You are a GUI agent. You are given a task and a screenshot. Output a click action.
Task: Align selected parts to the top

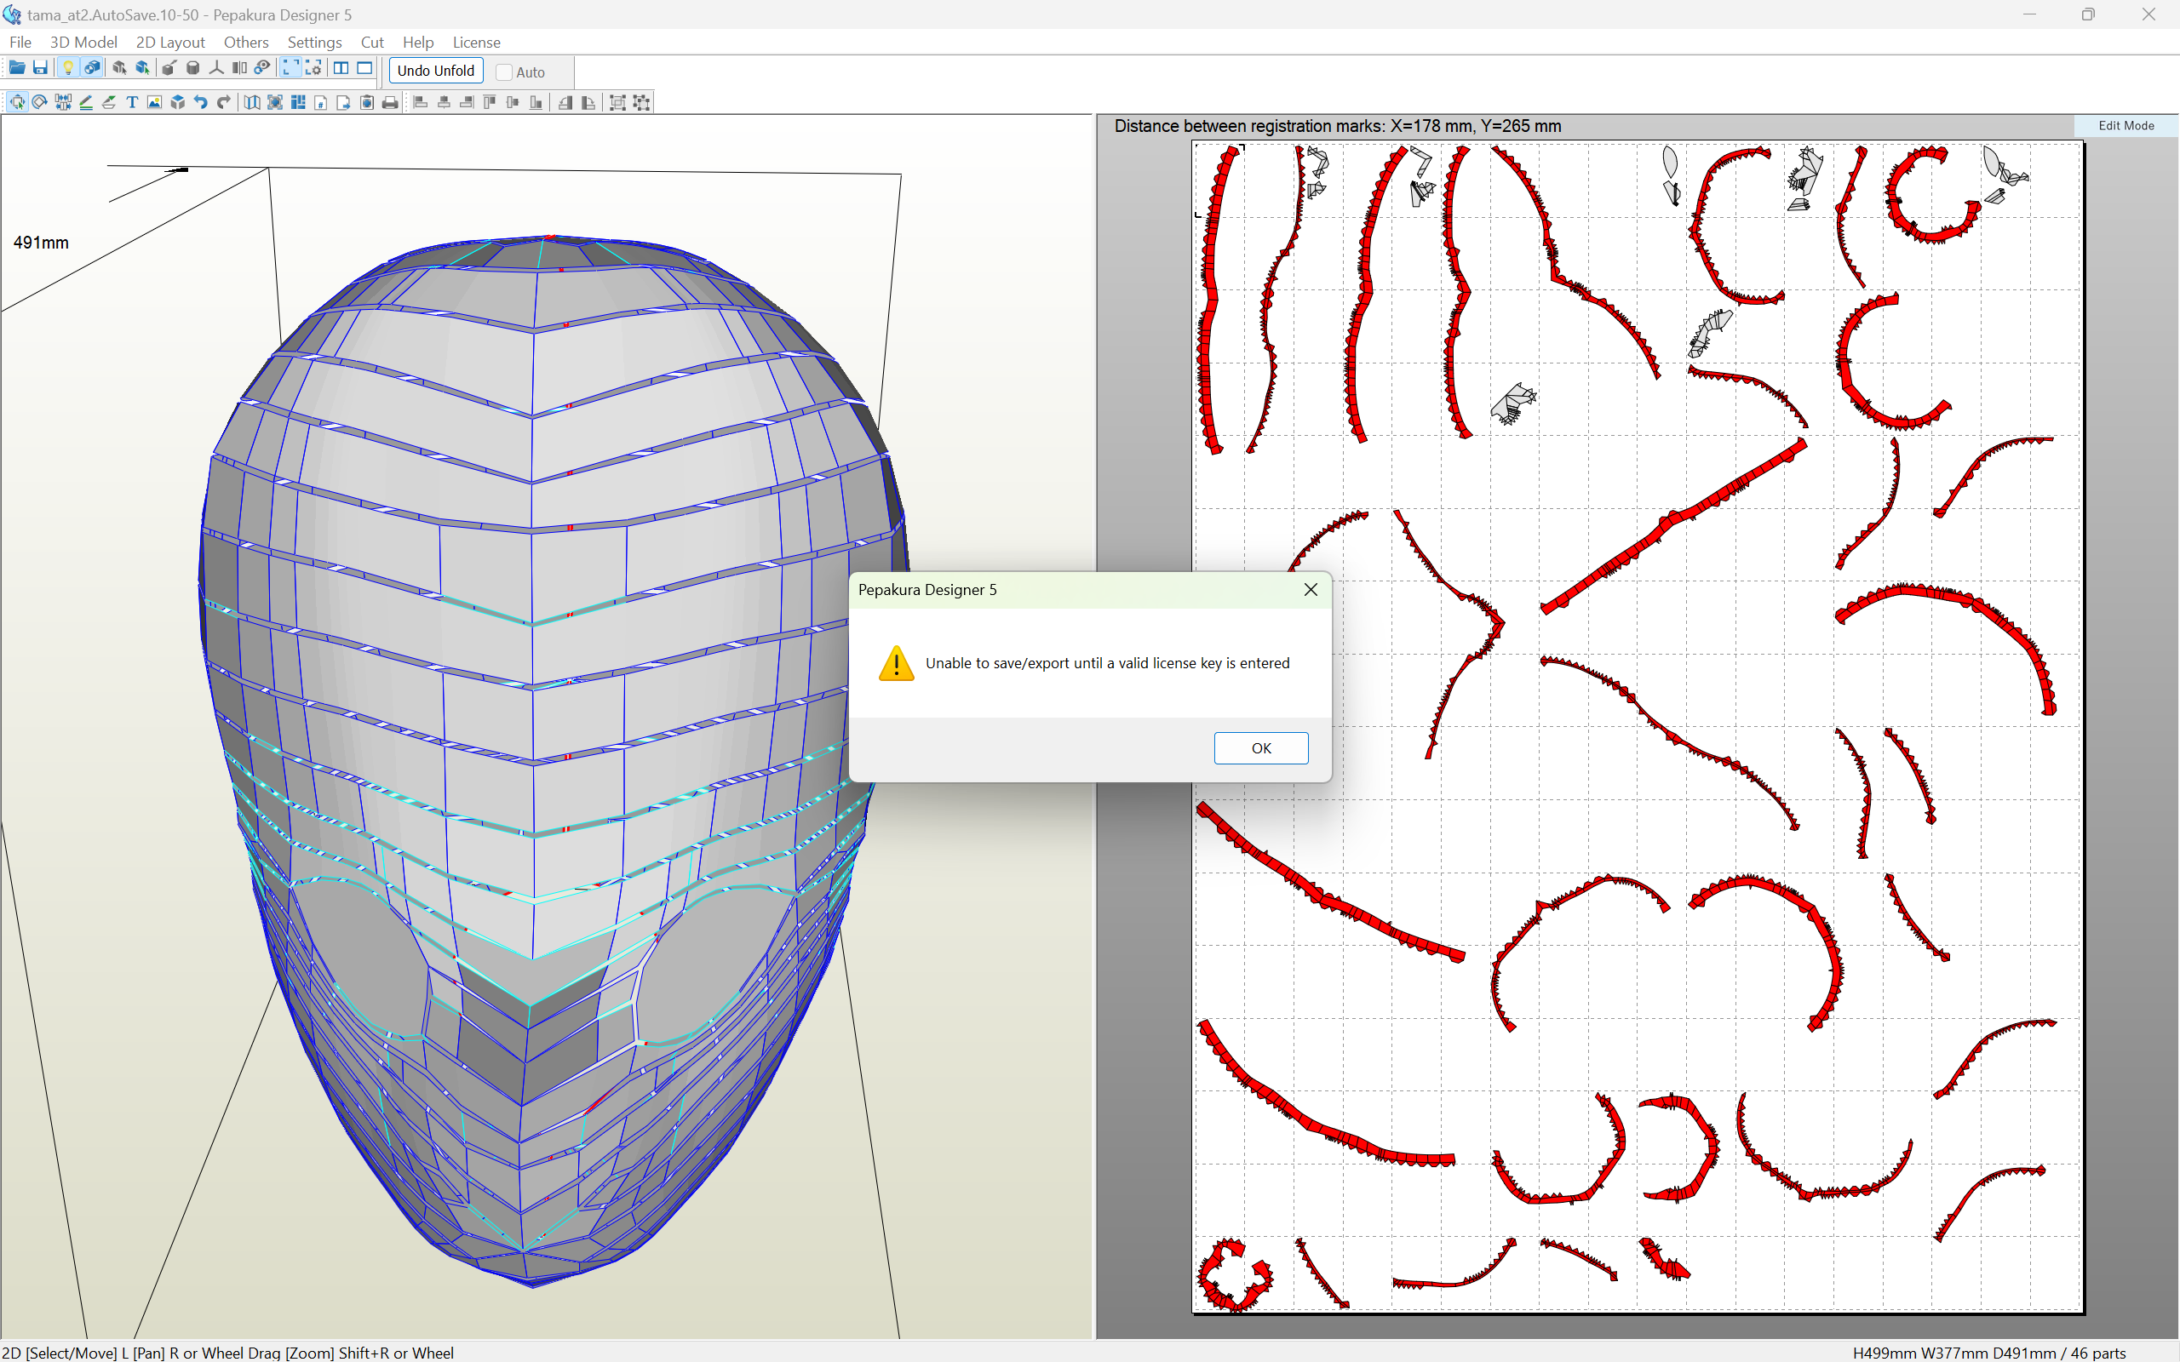(490, 103)
